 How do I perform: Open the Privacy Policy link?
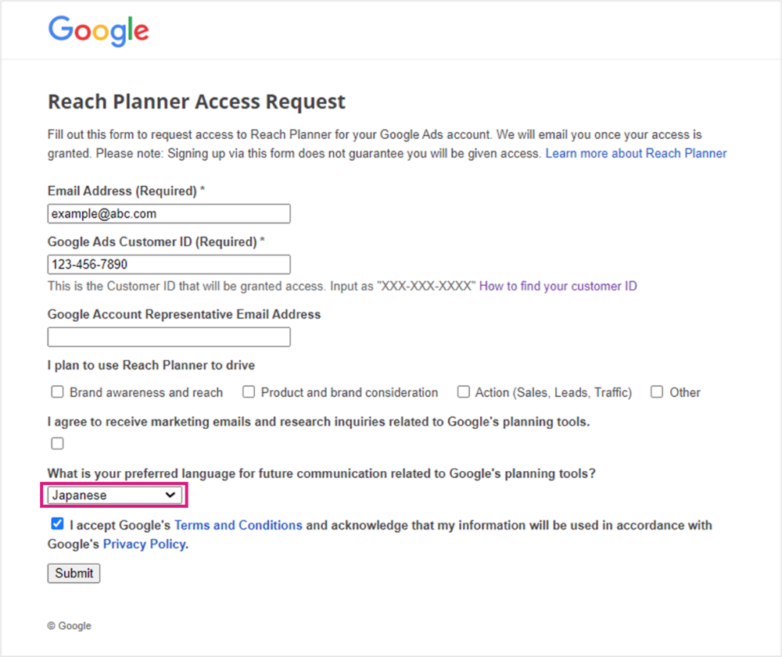tap(145, 545)
